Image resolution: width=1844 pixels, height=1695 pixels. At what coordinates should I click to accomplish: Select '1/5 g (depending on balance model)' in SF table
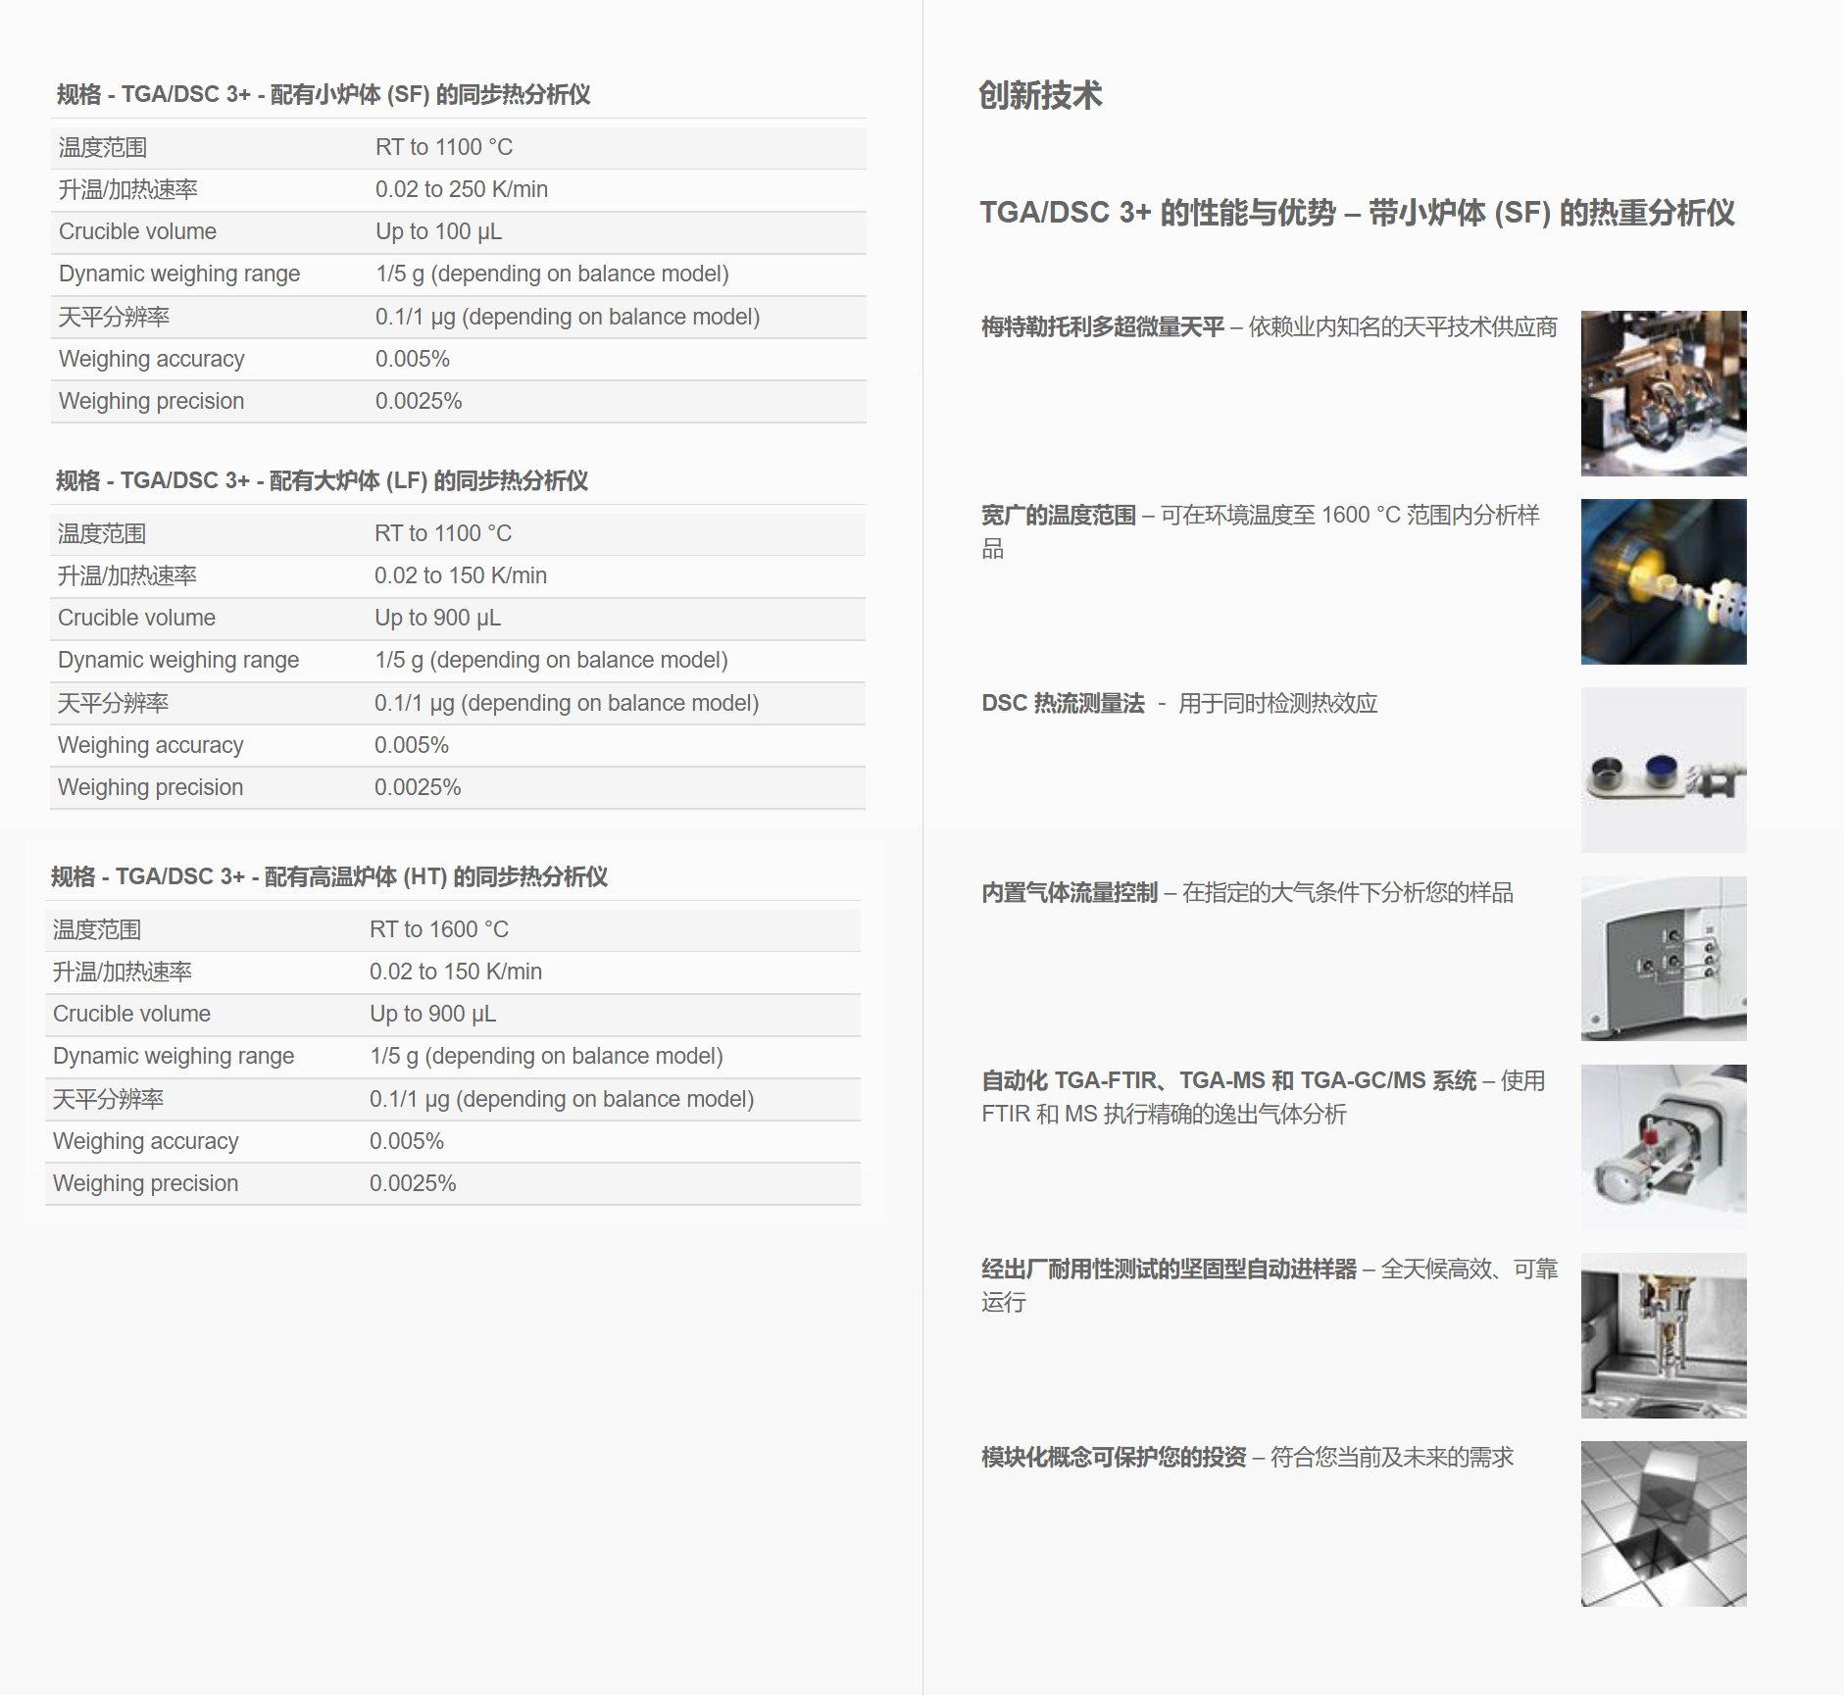click(552, 274)
